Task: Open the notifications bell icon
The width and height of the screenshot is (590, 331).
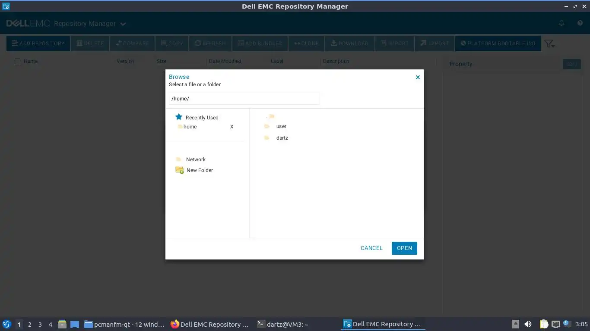Action: click(x=561, y=23)
